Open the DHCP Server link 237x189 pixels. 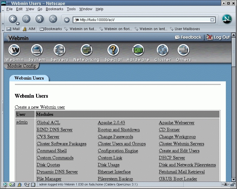[x=172, y=158]
